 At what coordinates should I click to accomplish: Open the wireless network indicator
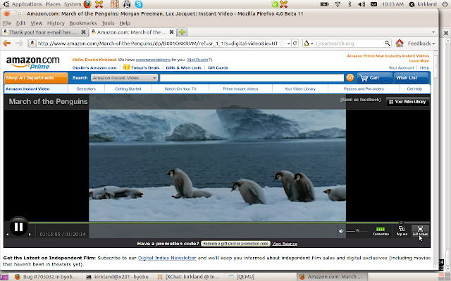coord(338,4)
